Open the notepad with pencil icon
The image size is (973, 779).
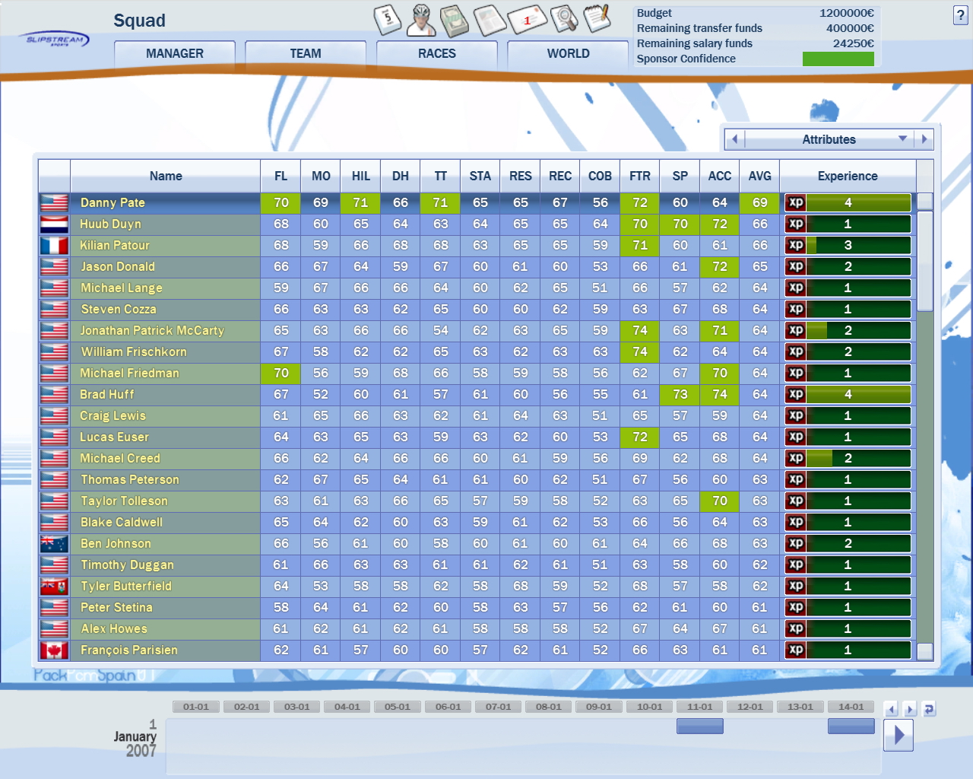[x=597, y=18]
